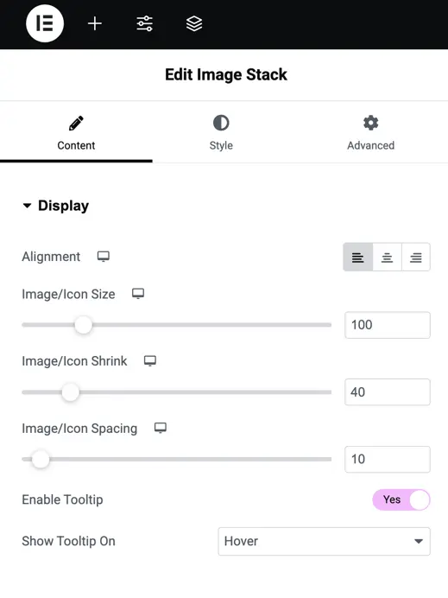Disable the Enable Tooltip switch
Screen dimensions: 448x598
tap(401, 499)
